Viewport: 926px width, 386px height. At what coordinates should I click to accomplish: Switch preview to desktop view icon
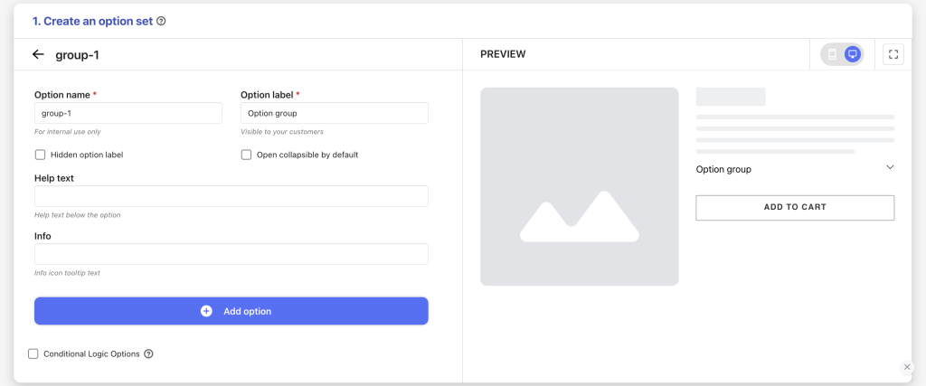852,54
